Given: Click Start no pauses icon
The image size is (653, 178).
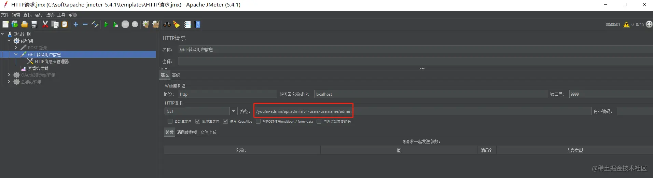Looking at the screenshot, I should [x=116, y=24].
